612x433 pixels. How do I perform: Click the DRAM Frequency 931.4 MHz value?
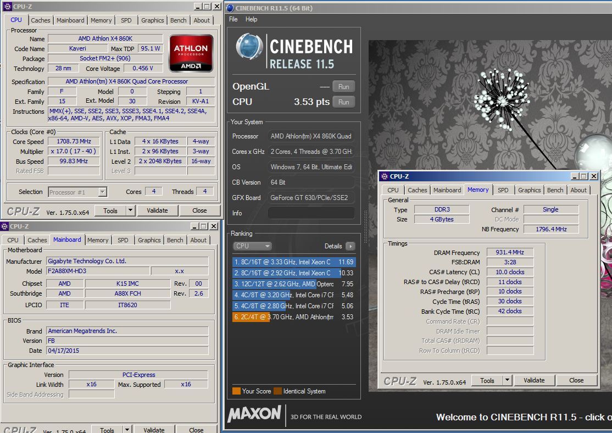[x=510, y=253]
